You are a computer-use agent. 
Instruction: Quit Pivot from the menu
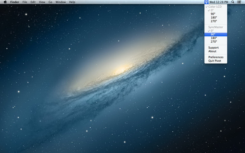[x=215, y=61]
